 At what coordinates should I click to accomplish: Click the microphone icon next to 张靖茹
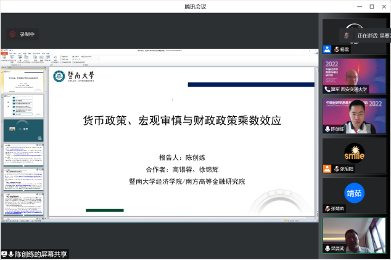(x=327, y=208)
